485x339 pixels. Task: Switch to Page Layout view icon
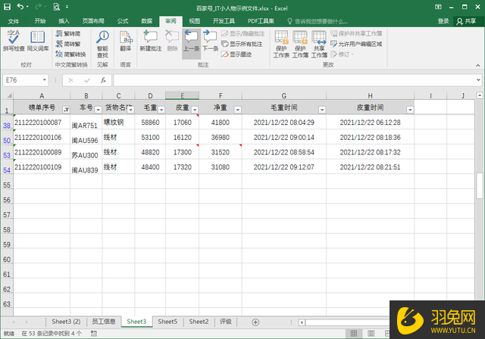click(x=371, y=334)
